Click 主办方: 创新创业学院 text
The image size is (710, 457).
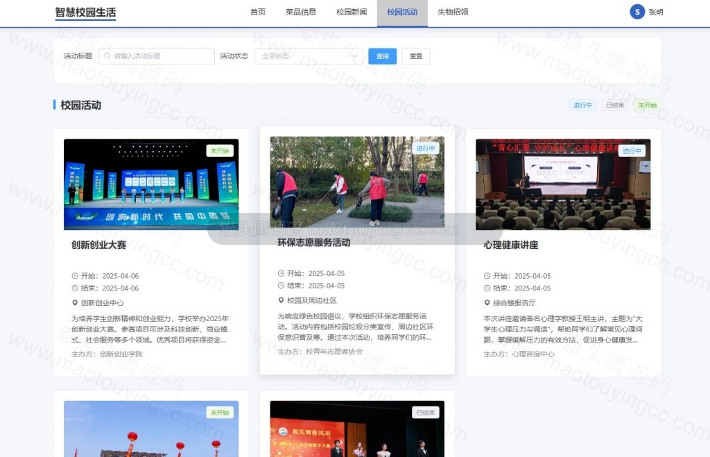point(107,354)
